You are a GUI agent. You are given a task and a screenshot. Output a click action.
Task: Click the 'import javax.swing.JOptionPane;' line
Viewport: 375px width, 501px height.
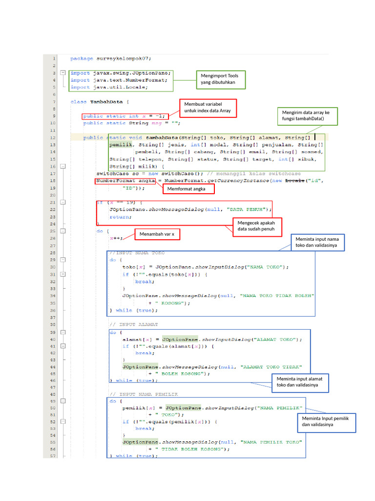point(121,73)
